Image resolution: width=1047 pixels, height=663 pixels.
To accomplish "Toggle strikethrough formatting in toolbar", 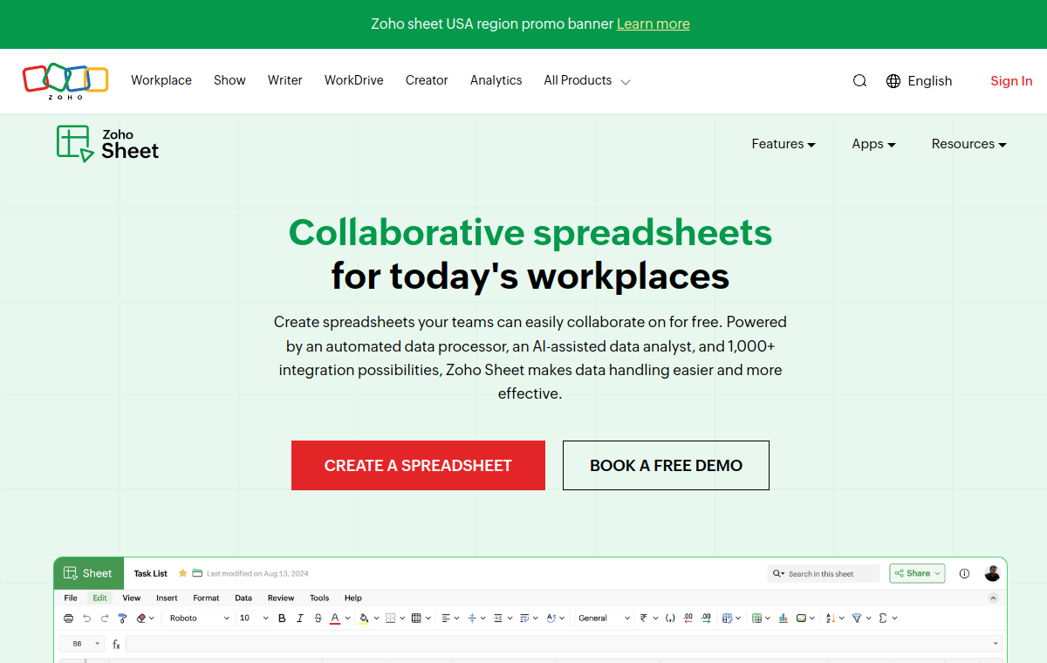I will pos(318,619).
